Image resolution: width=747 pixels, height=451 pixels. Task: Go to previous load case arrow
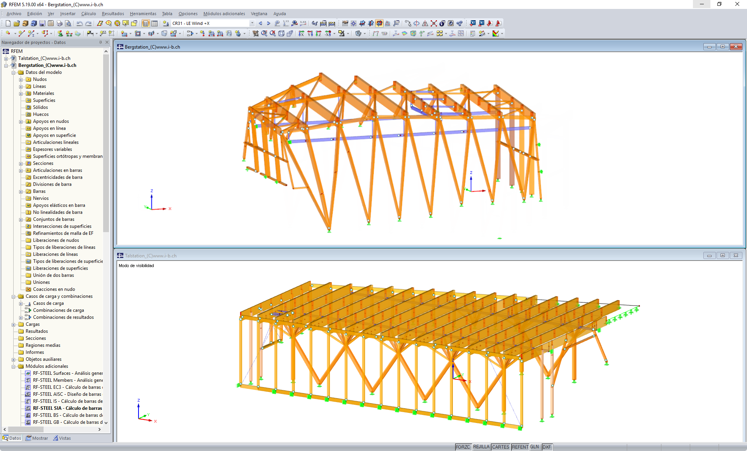point(260,23)
